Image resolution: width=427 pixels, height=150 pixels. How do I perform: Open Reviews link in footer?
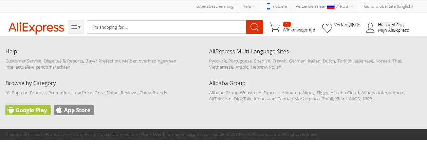coord(129,93)
